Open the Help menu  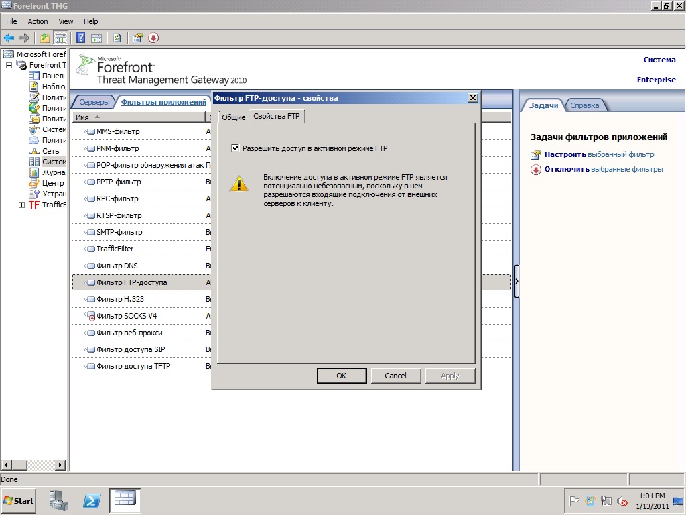[x=91, y=21]
